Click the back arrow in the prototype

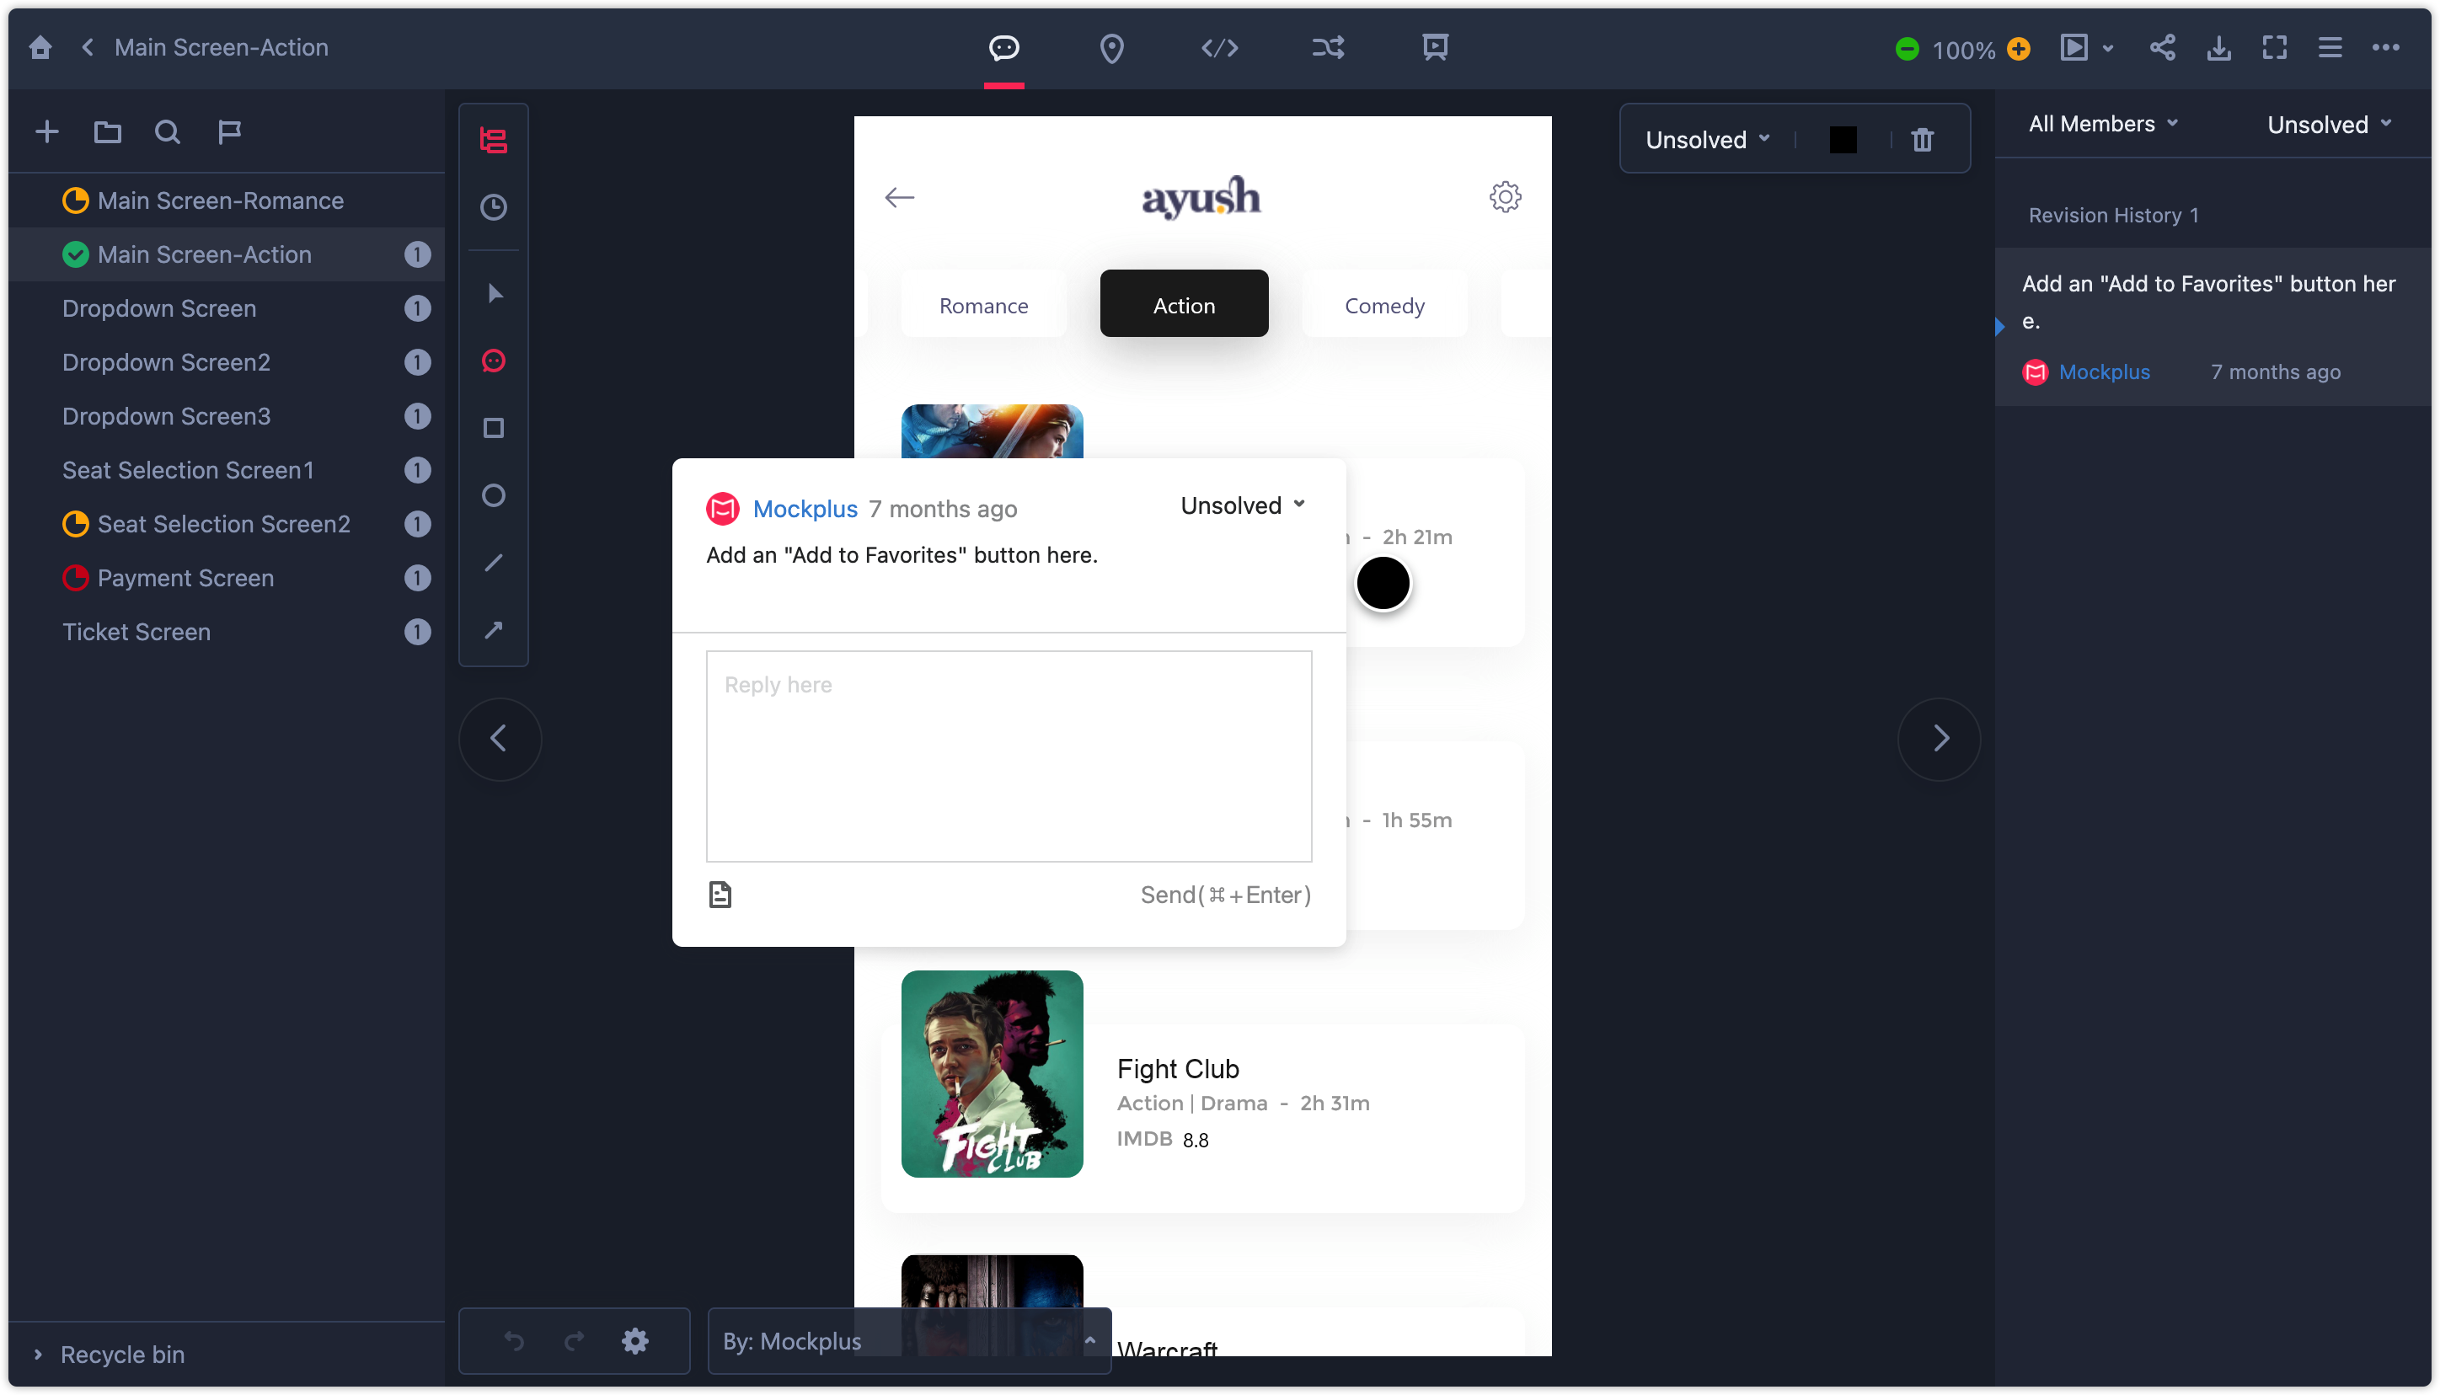(899, 197)
